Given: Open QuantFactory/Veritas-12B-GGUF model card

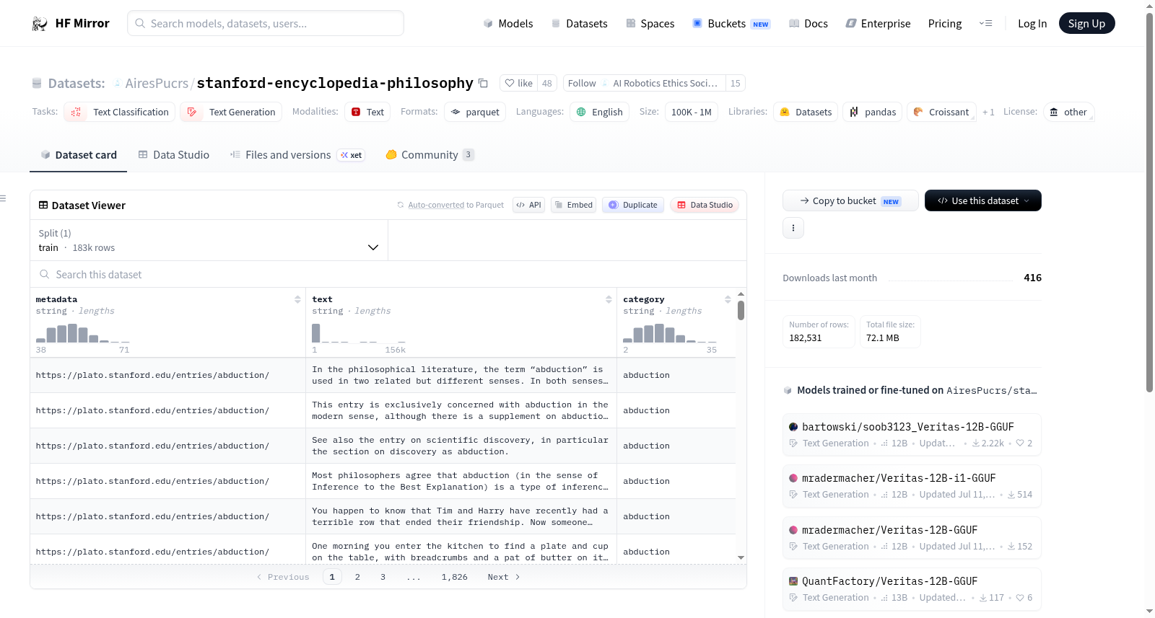Looking at the screenshot, I should click(912, 588).
